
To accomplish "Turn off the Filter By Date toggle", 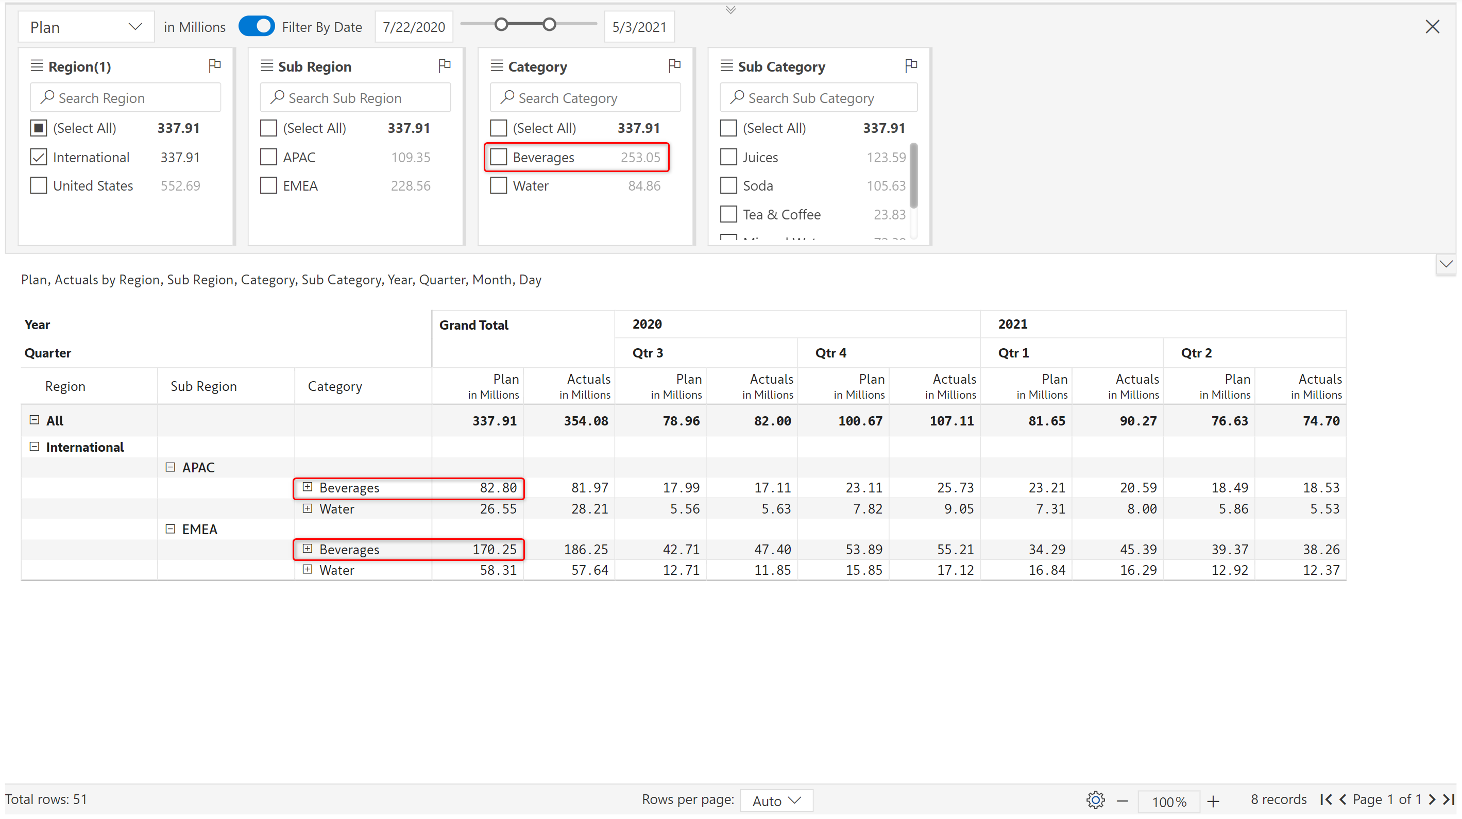I will (257, 26).
